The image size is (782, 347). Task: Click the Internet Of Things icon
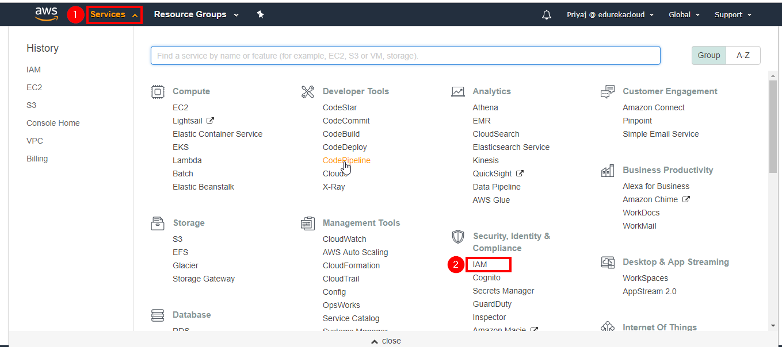[x=608, y=327]
